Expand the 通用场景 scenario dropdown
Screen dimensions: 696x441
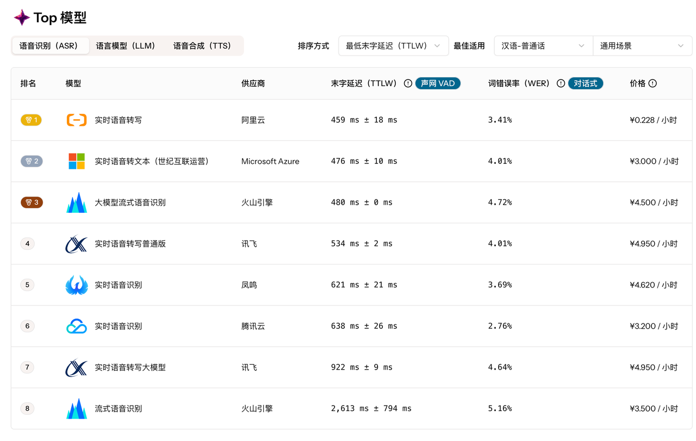tap(642, 46)
